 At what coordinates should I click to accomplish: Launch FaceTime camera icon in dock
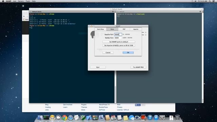138,118
